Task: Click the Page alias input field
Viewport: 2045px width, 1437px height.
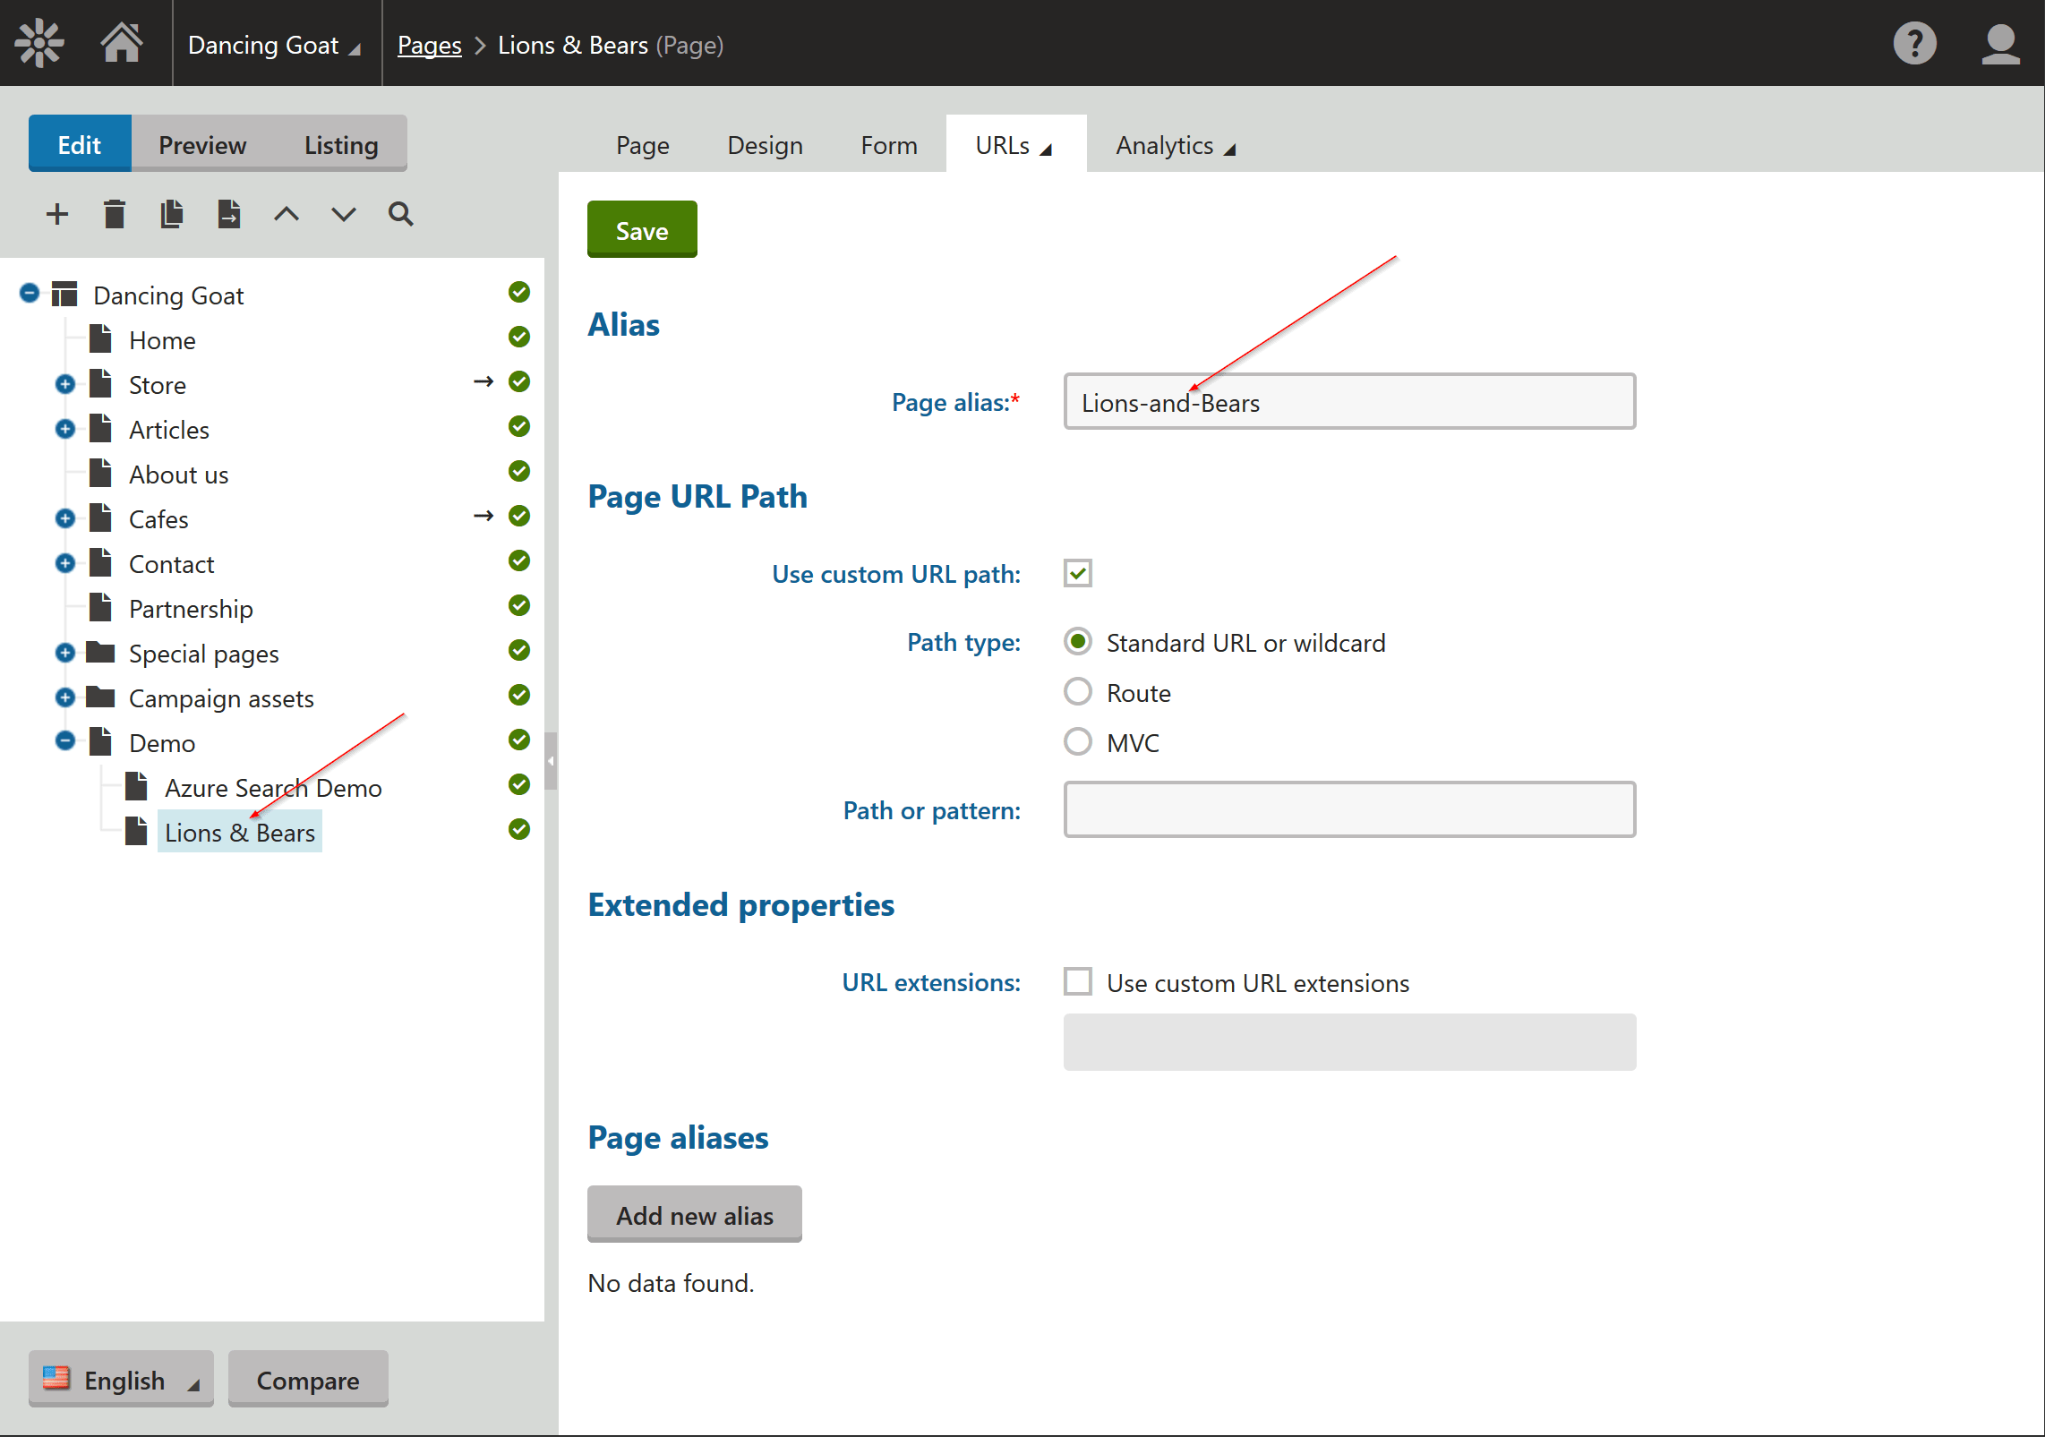Action: [x=1349, y=401]
